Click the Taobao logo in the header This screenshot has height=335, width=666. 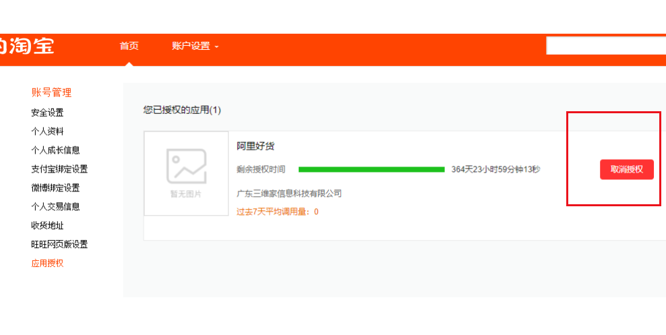tap(27, 46)
